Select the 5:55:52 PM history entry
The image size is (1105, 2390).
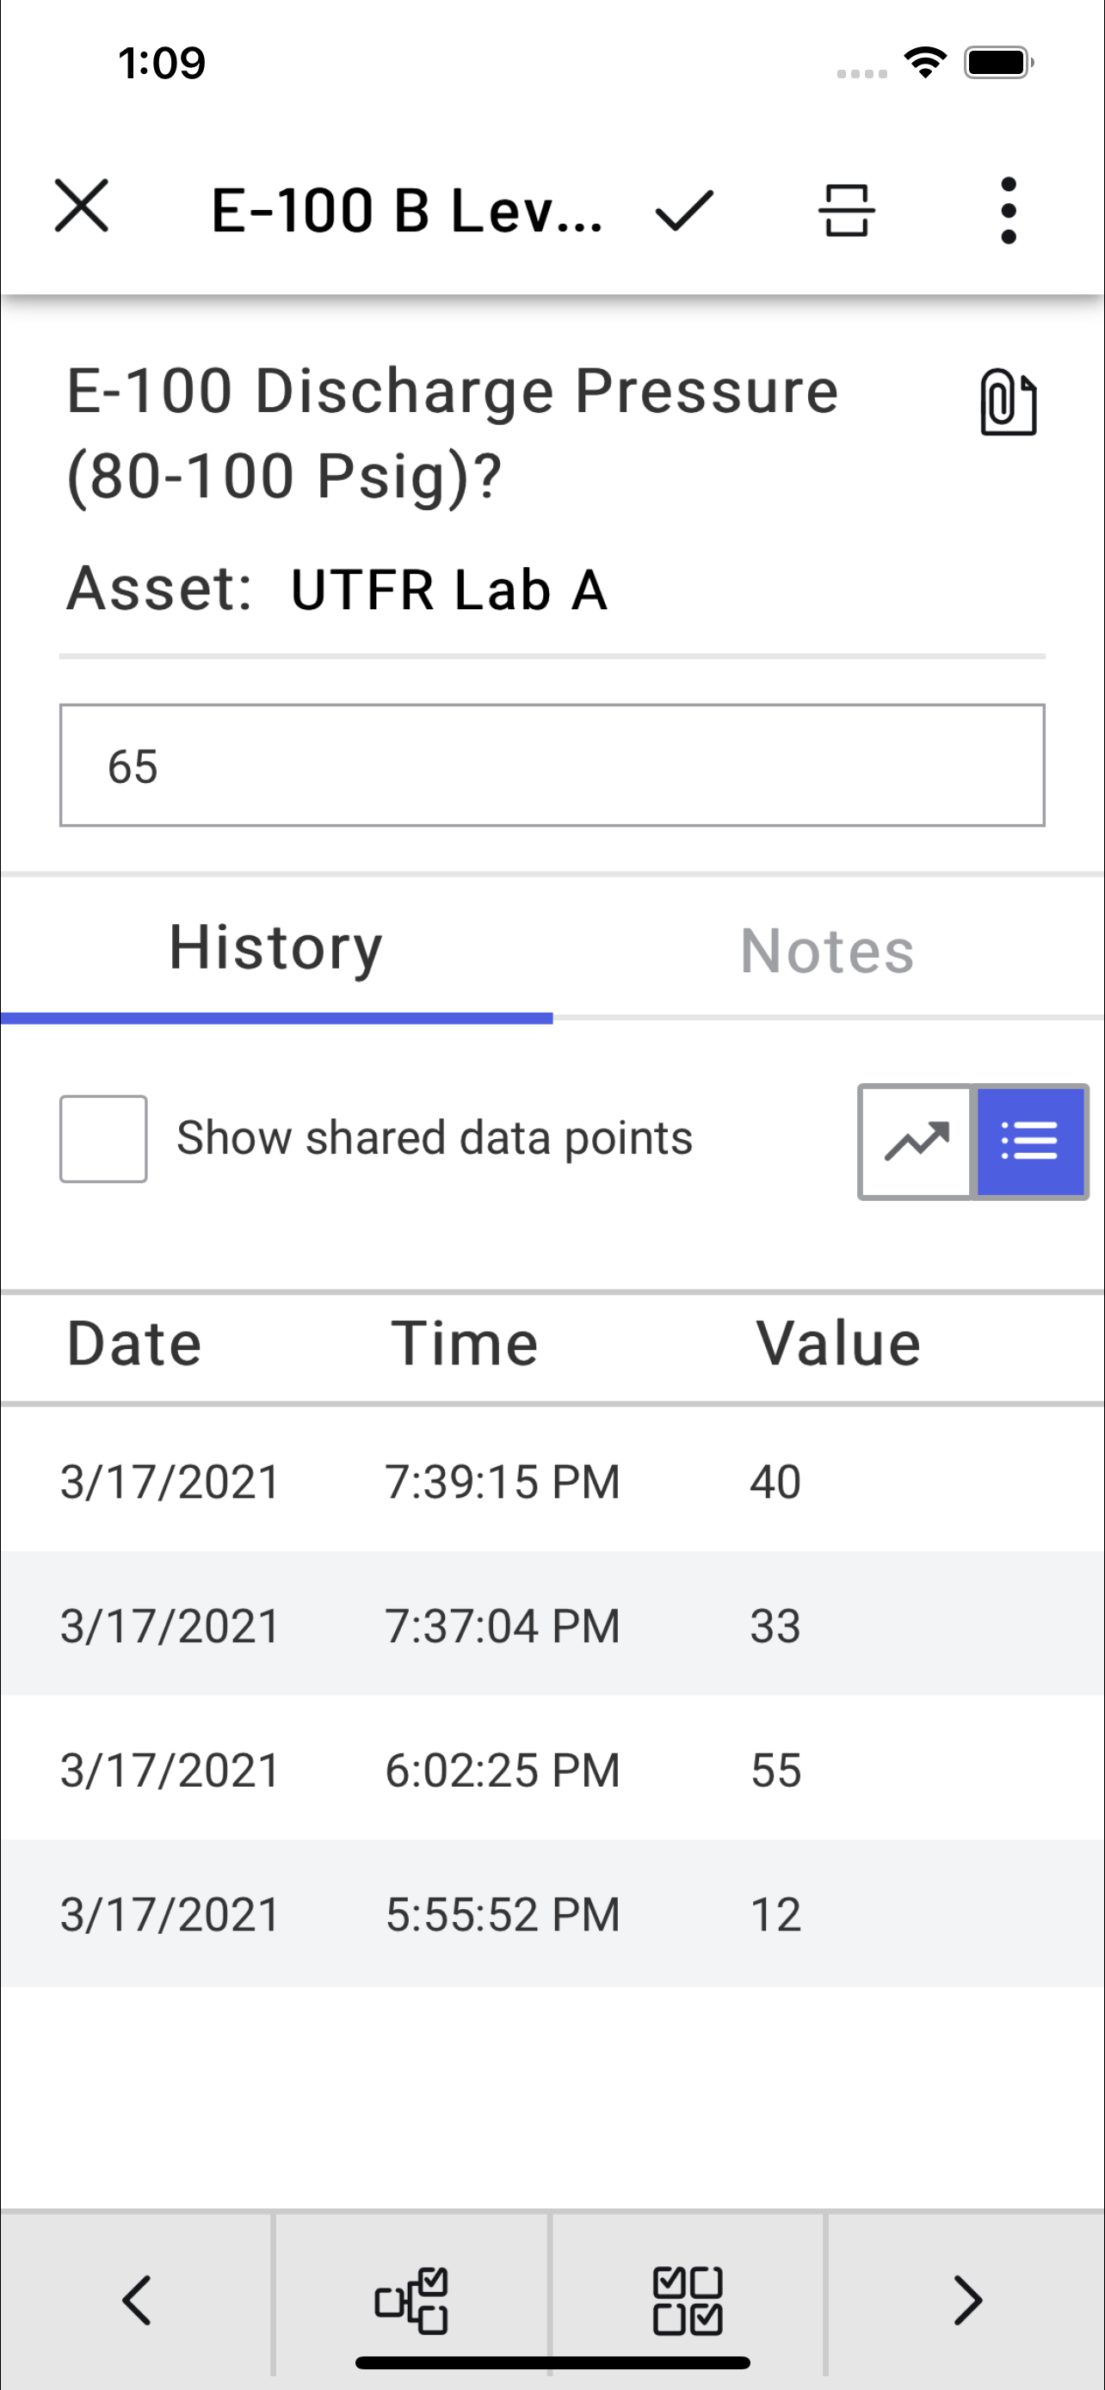point(552,1913)
